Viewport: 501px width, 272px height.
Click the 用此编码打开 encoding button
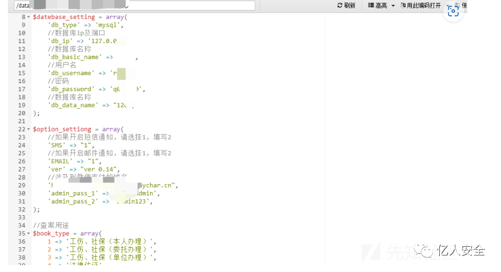(x=420, y=5)
